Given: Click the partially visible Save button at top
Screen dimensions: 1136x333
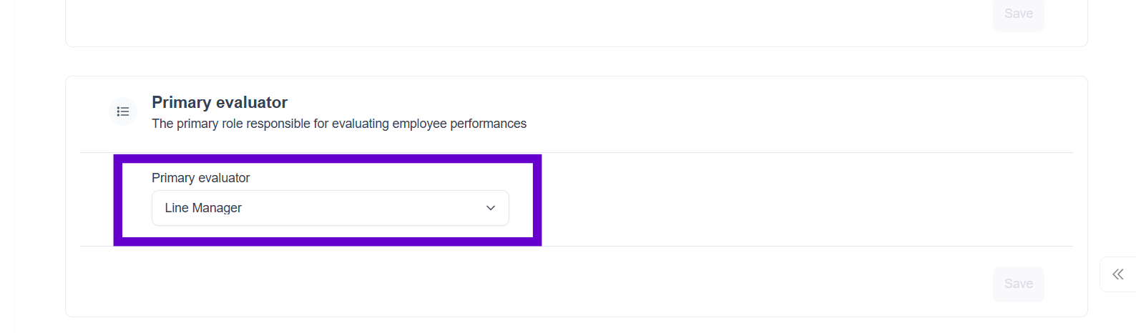Looking at the screenshot, I should [1018, 14].
